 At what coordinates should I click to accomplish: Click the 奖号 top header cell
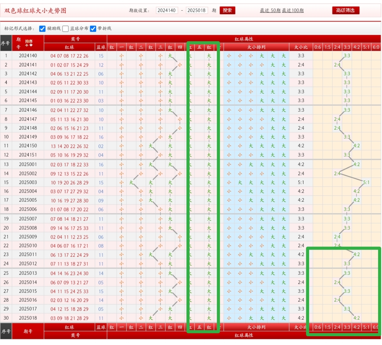coord(76,39)
